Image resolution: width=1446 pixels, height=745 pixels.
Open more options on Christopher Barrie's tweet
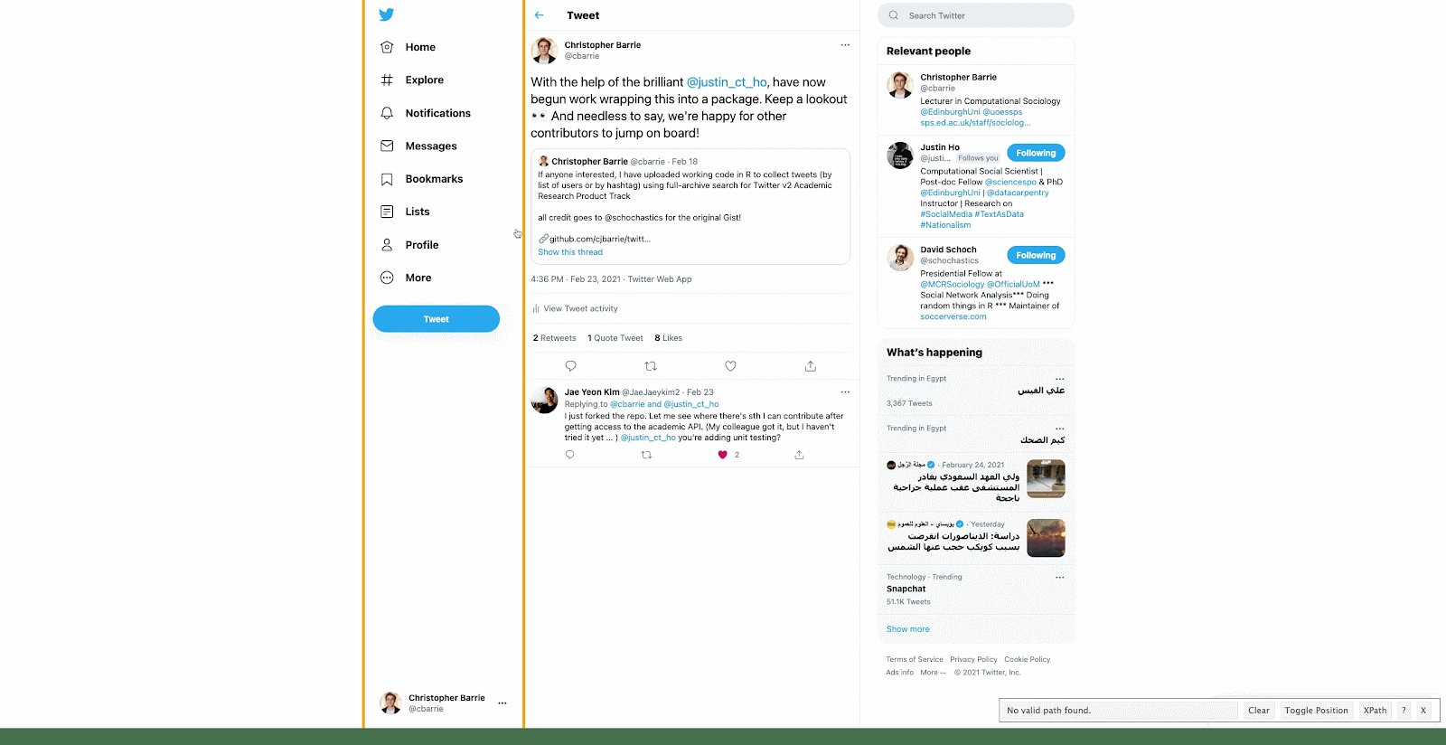pos(845,45)
